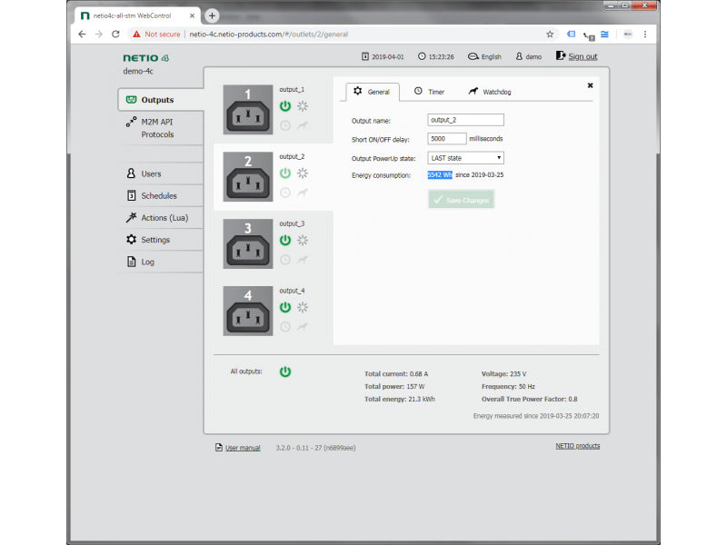Select socket 3 outlet image
The image size is (727, 545).
[x=248, y=243]
